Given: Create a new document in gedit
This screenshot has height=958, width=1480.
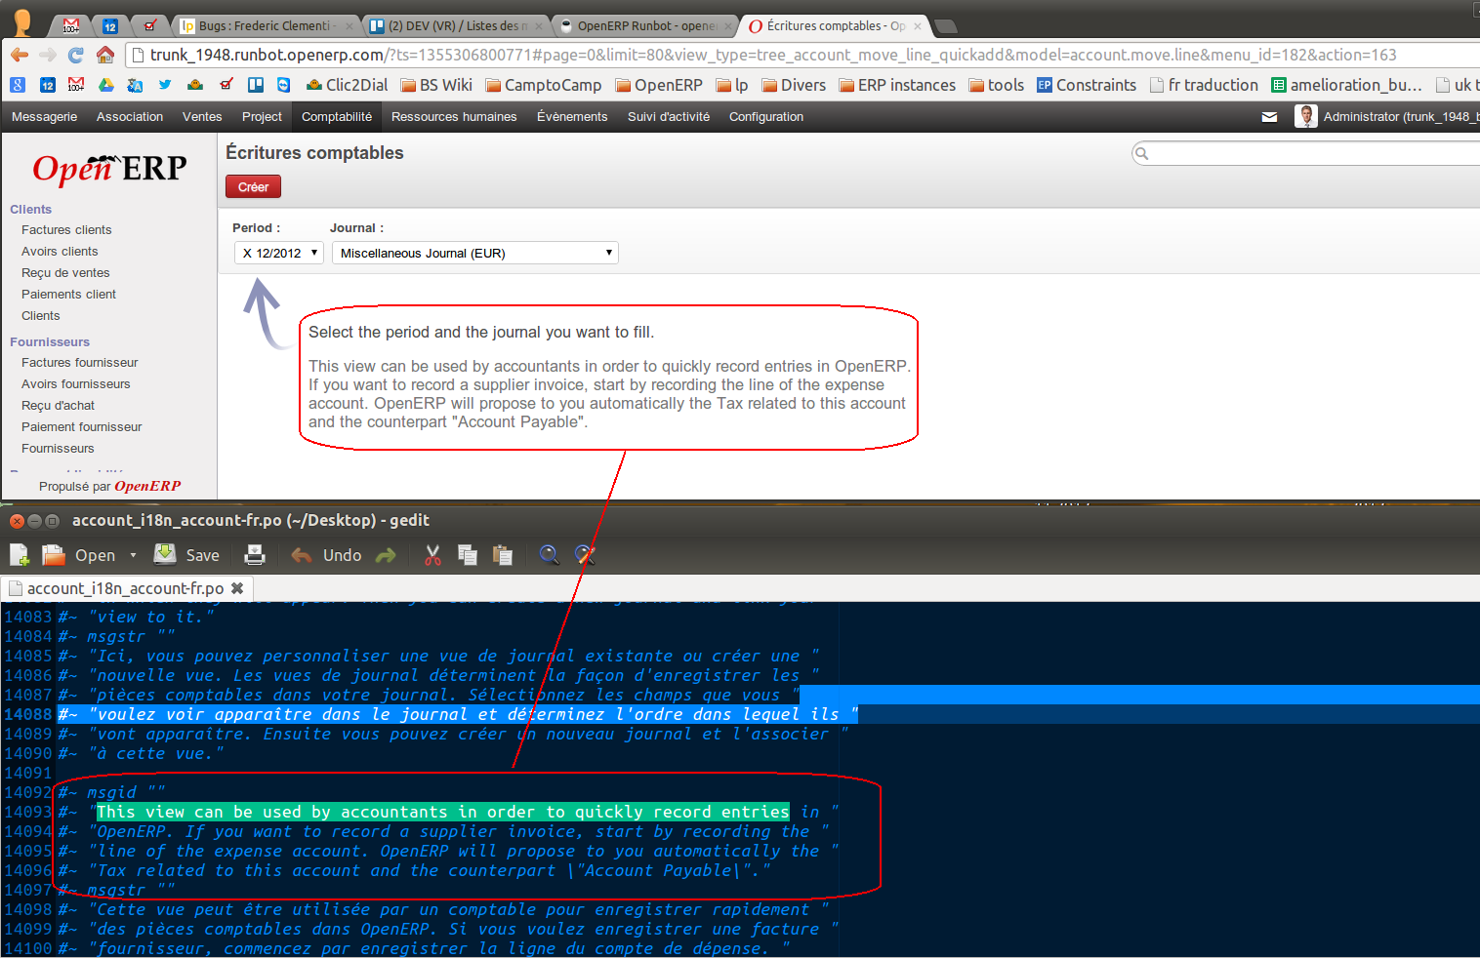Looking at the screenshot, I should (x=20, y=555).
